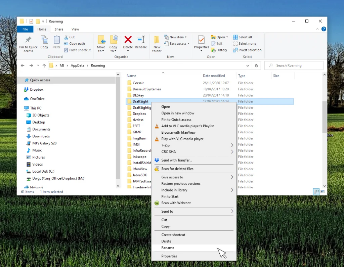The height and width of the screenshot is (267, 344).
Task: Pin selected folder to Quick access
Action: [x=28, y=44]
